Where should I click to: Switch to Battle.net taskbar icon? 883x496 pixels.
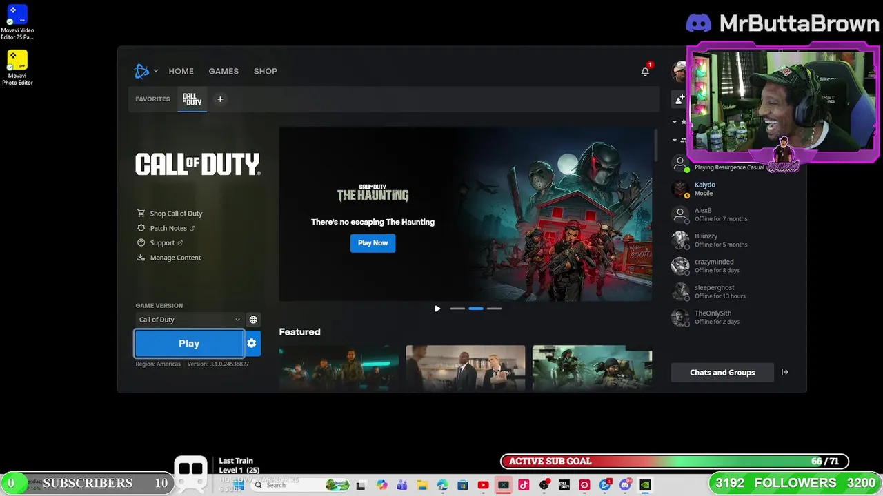tap(605, 485)
